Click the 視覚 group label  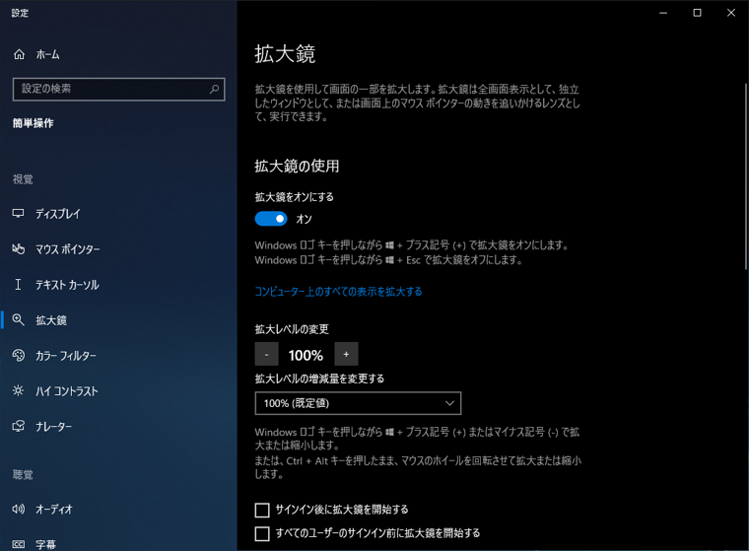[23, 179]
